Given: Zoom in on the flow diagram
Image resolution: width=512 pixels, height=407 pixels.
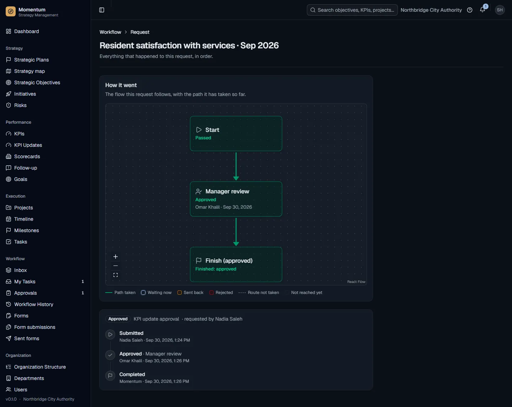Looking at the screenshot, I should pyautogui.click(x=116, y=257).
